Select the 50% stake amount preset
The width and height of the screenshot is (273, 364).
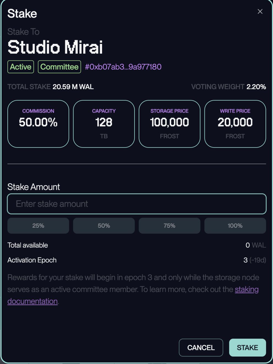(104, 225)
